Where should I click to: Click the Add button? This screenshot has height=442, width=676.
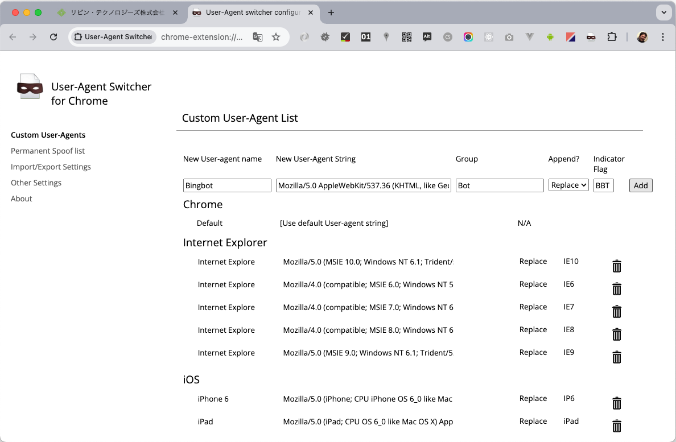point(641,185)
